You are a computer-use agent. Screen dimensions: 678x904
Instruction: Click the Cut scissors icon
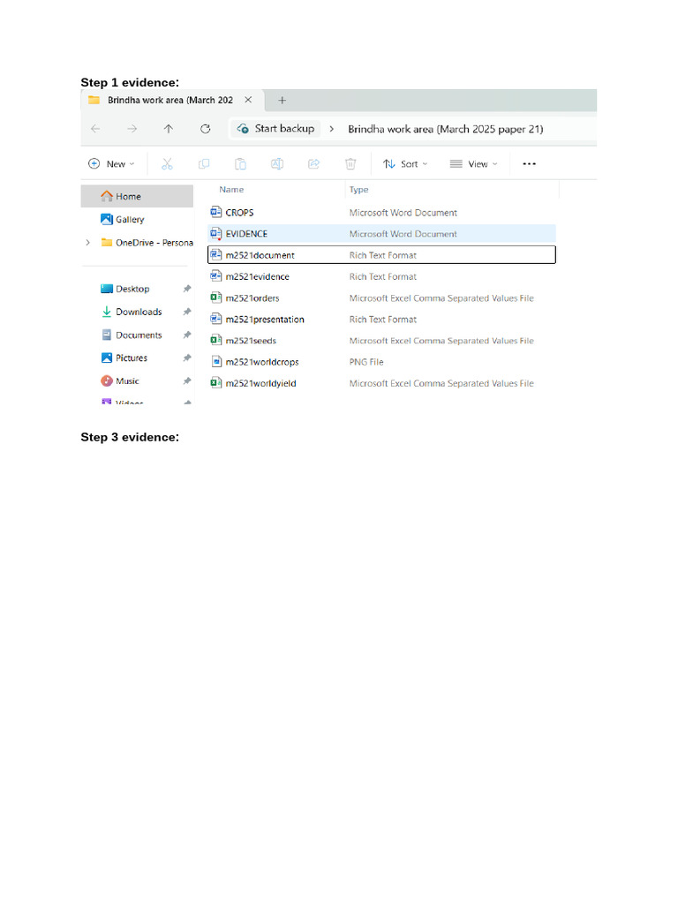[167, 163]
